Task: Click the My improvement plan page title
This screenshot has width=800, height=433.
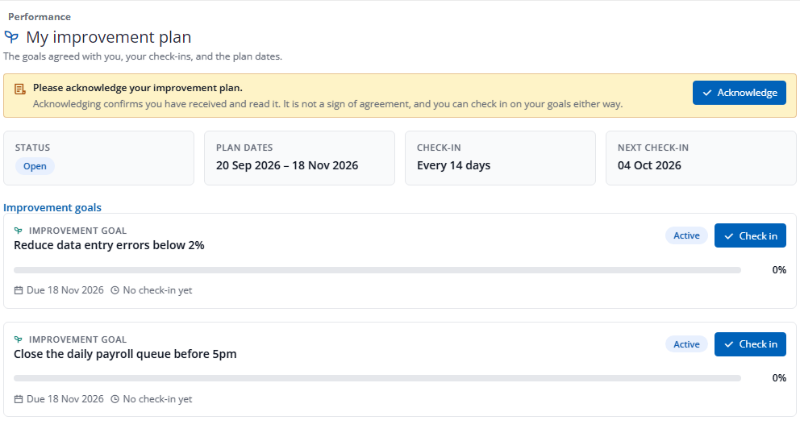Action: pos(109,37)
